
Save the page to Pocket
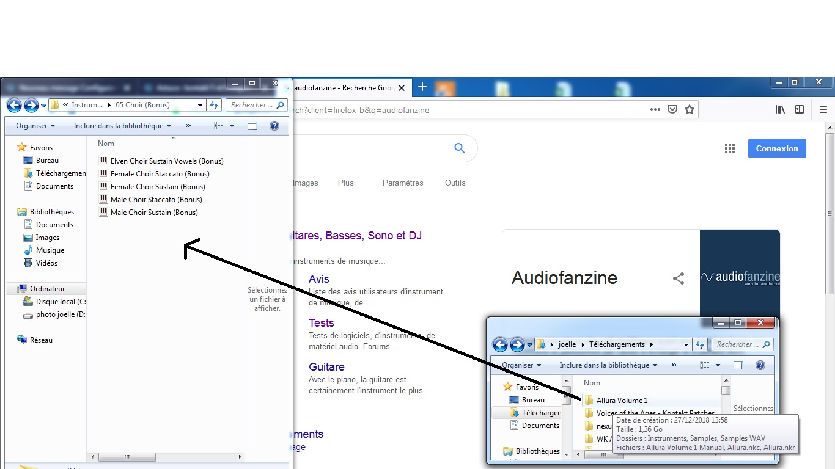click(672, 110)
